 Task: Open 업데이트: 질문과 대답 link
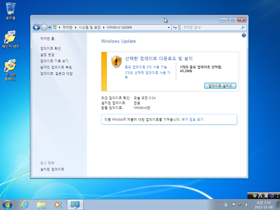(56, 73)
